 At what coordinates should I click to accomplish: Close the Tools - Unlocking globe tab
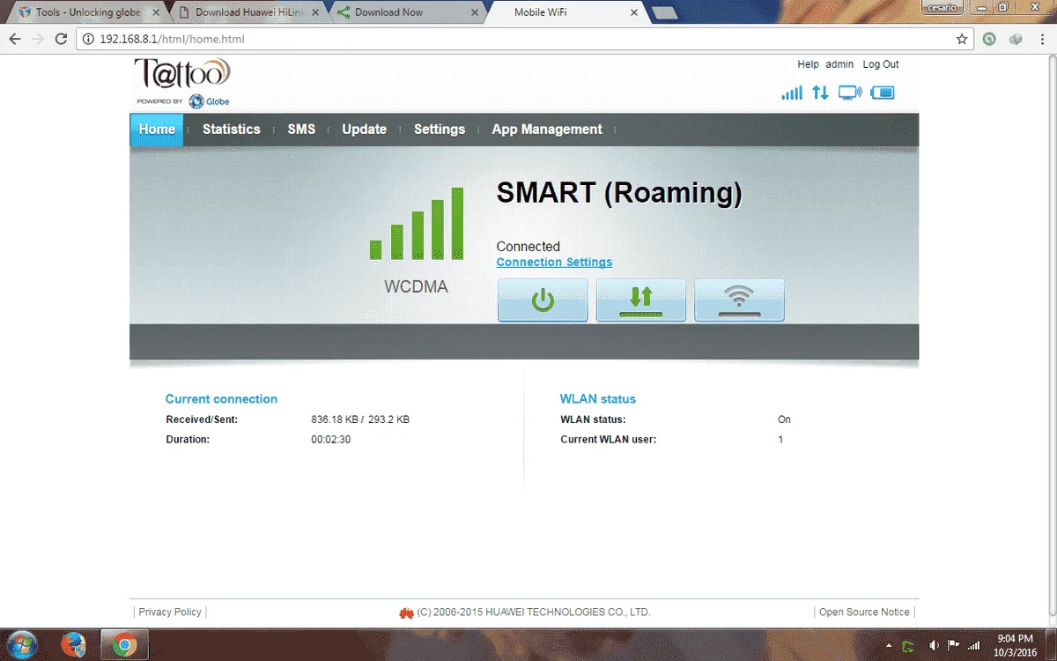tap(157, 13)
